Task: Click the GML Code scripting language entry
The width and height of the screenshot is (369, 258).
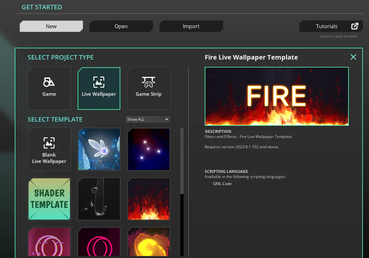Action: 222,184
